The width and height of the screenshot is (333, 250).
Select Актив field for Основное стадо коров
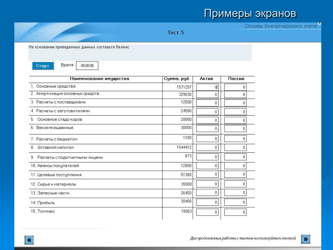[x=207, y=120]
